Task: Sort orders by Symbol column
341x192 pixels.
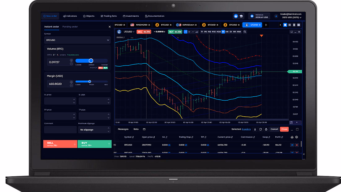Action: (129, 137)
